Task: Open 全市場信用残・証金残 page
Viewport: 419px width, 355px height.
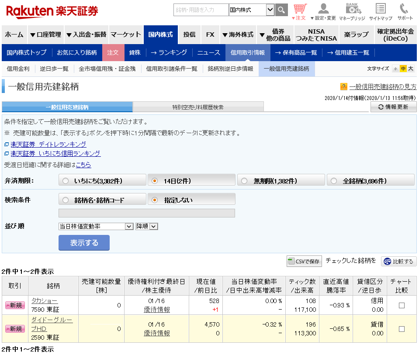Action: (x=107, y=69)
